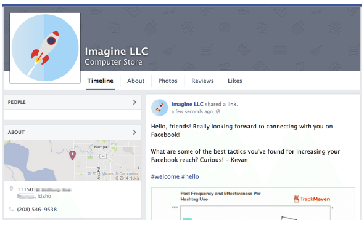Image resolution: width=364 pixels, height=225 pixels.
Task: Click the phone number (208) 546-9538
Action: 37,210
